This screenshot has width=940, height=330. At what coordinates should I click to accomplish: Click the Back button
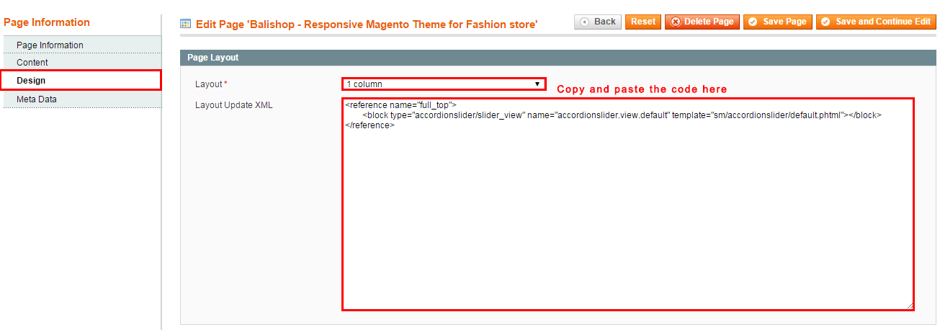598,22
